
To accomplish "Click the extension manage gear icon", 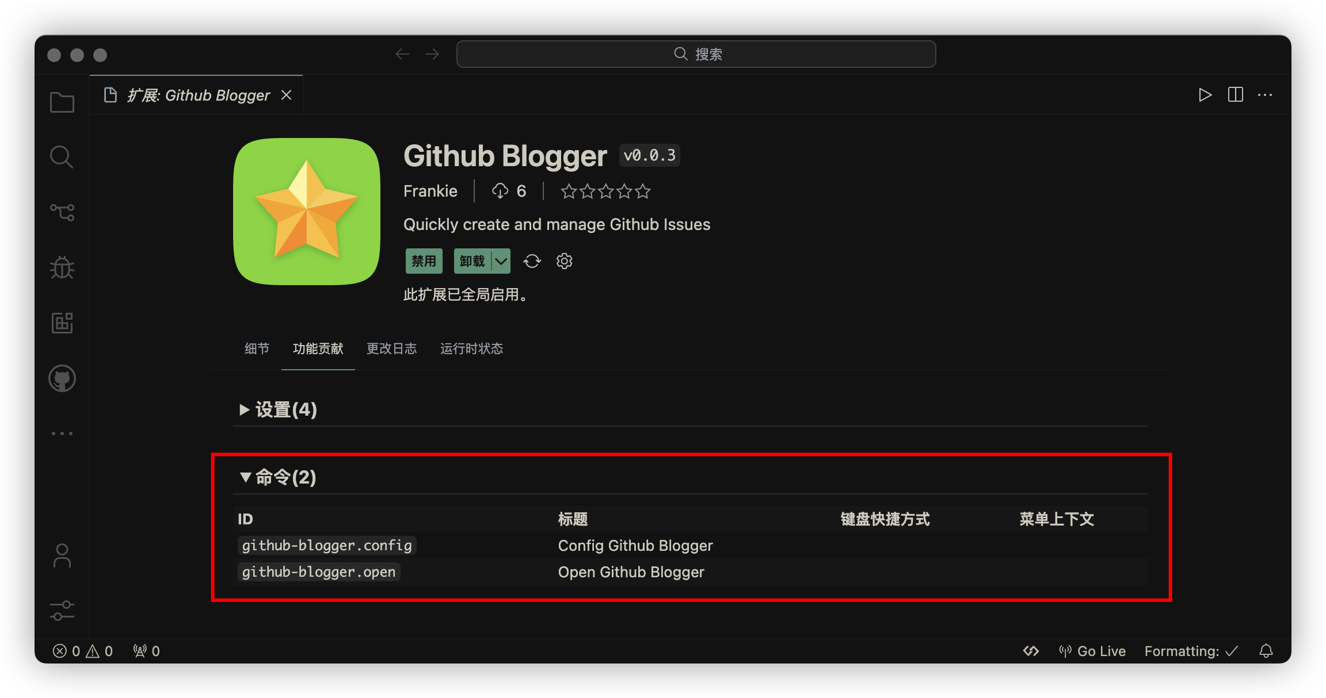I will pyautogui.click(x=564, y=261).
